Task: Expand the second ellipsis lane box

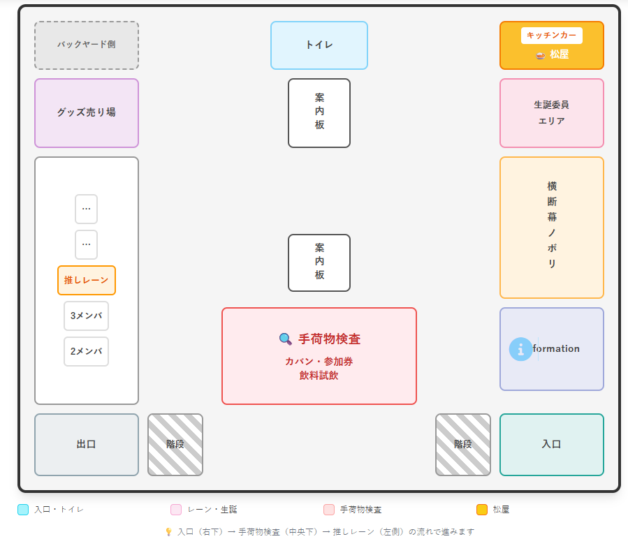Action: [87, 244]
